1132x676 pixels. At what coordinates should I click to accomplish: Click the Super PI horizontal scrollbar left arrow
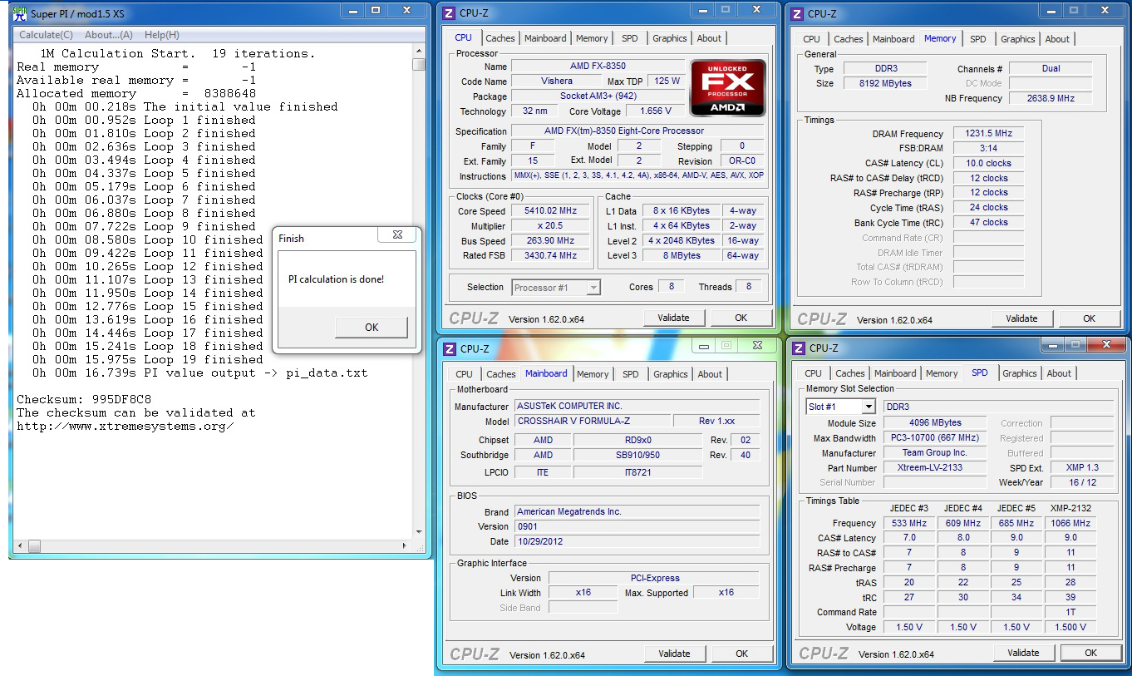(20, 546)
